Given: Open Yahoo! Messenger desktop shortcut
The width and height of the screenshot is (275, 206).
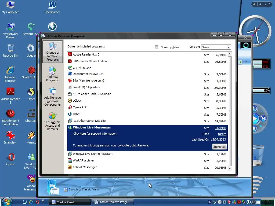Looking at the screenshot, I should point(31,183).
